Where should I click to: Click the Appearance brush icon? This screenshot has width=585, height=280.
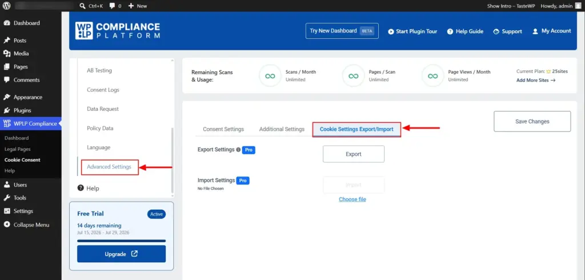(x=7, y=97)
